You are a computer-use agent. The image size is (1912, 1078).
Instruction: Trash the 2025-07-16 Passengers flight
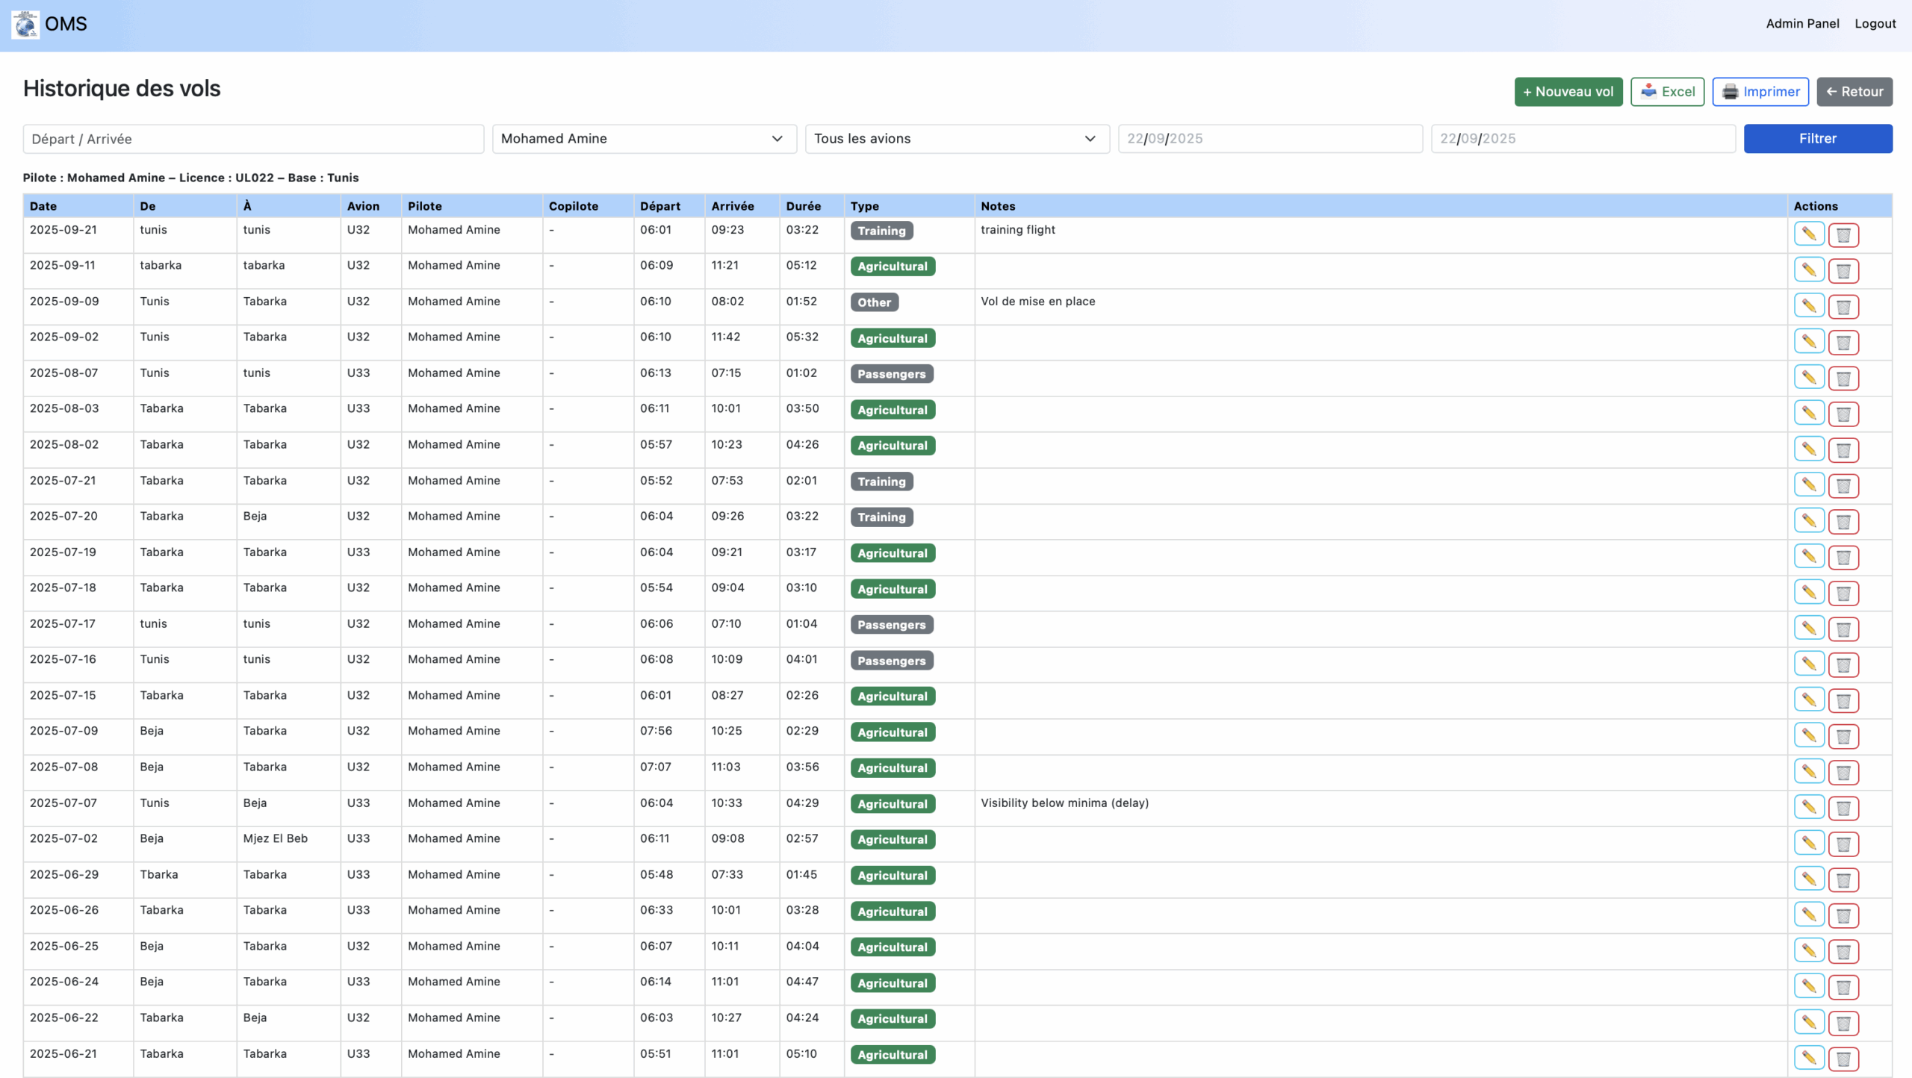point(1843,664)
